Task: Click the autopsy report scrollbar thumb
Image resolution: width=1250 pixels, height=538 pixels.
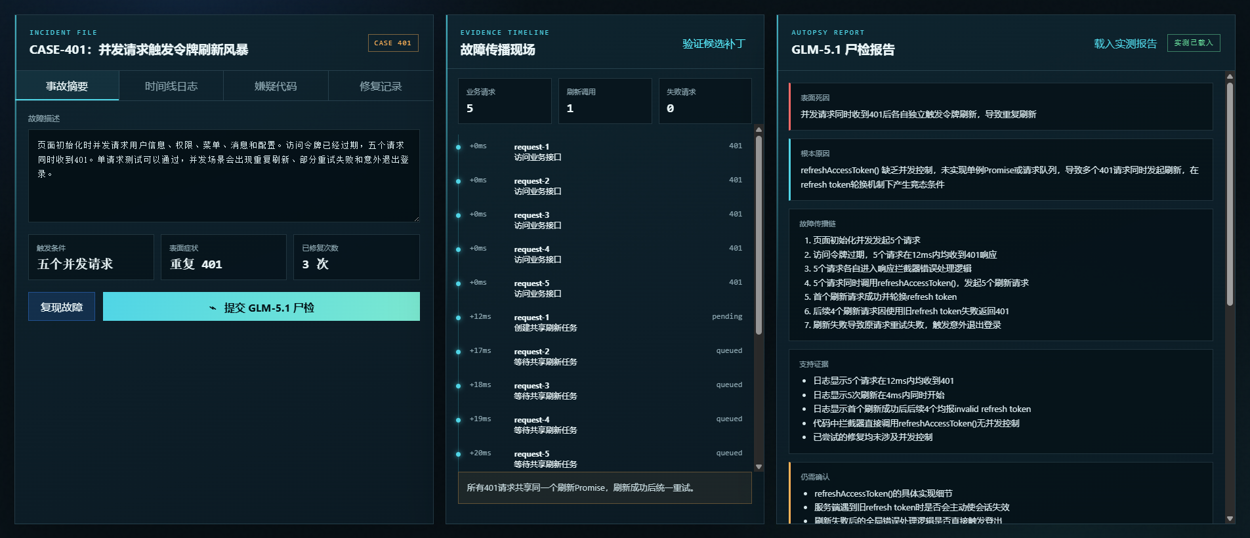Action: coord(1230,194)
